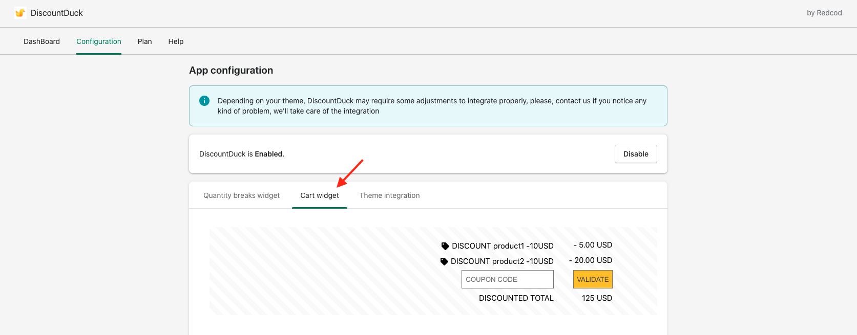Screen dimensions: 857x335
Task: Select the Cart widget tab
Action: pos(320,195)
